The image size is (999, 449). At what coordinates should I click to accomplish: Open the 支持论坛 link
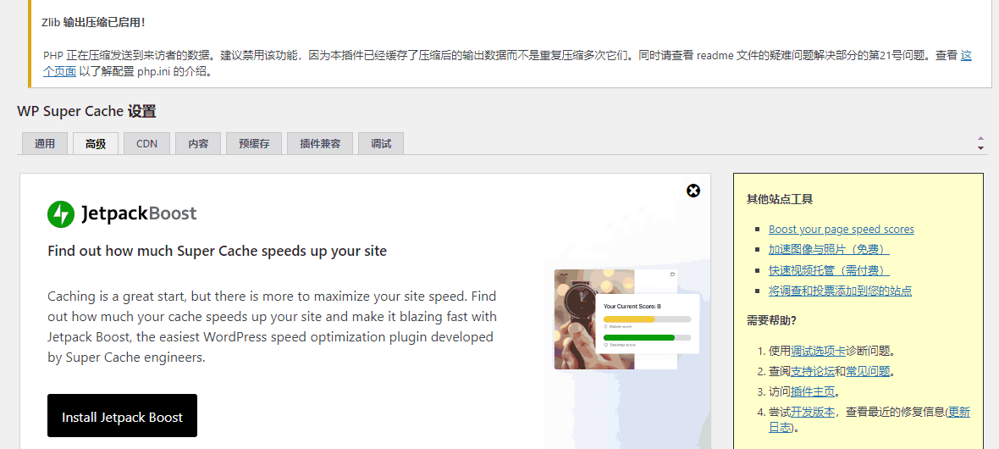(x=813, y=371)
